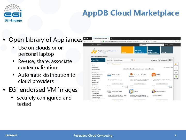
Task: Click the bookmark star in address bar
Action: pos(149,41)
